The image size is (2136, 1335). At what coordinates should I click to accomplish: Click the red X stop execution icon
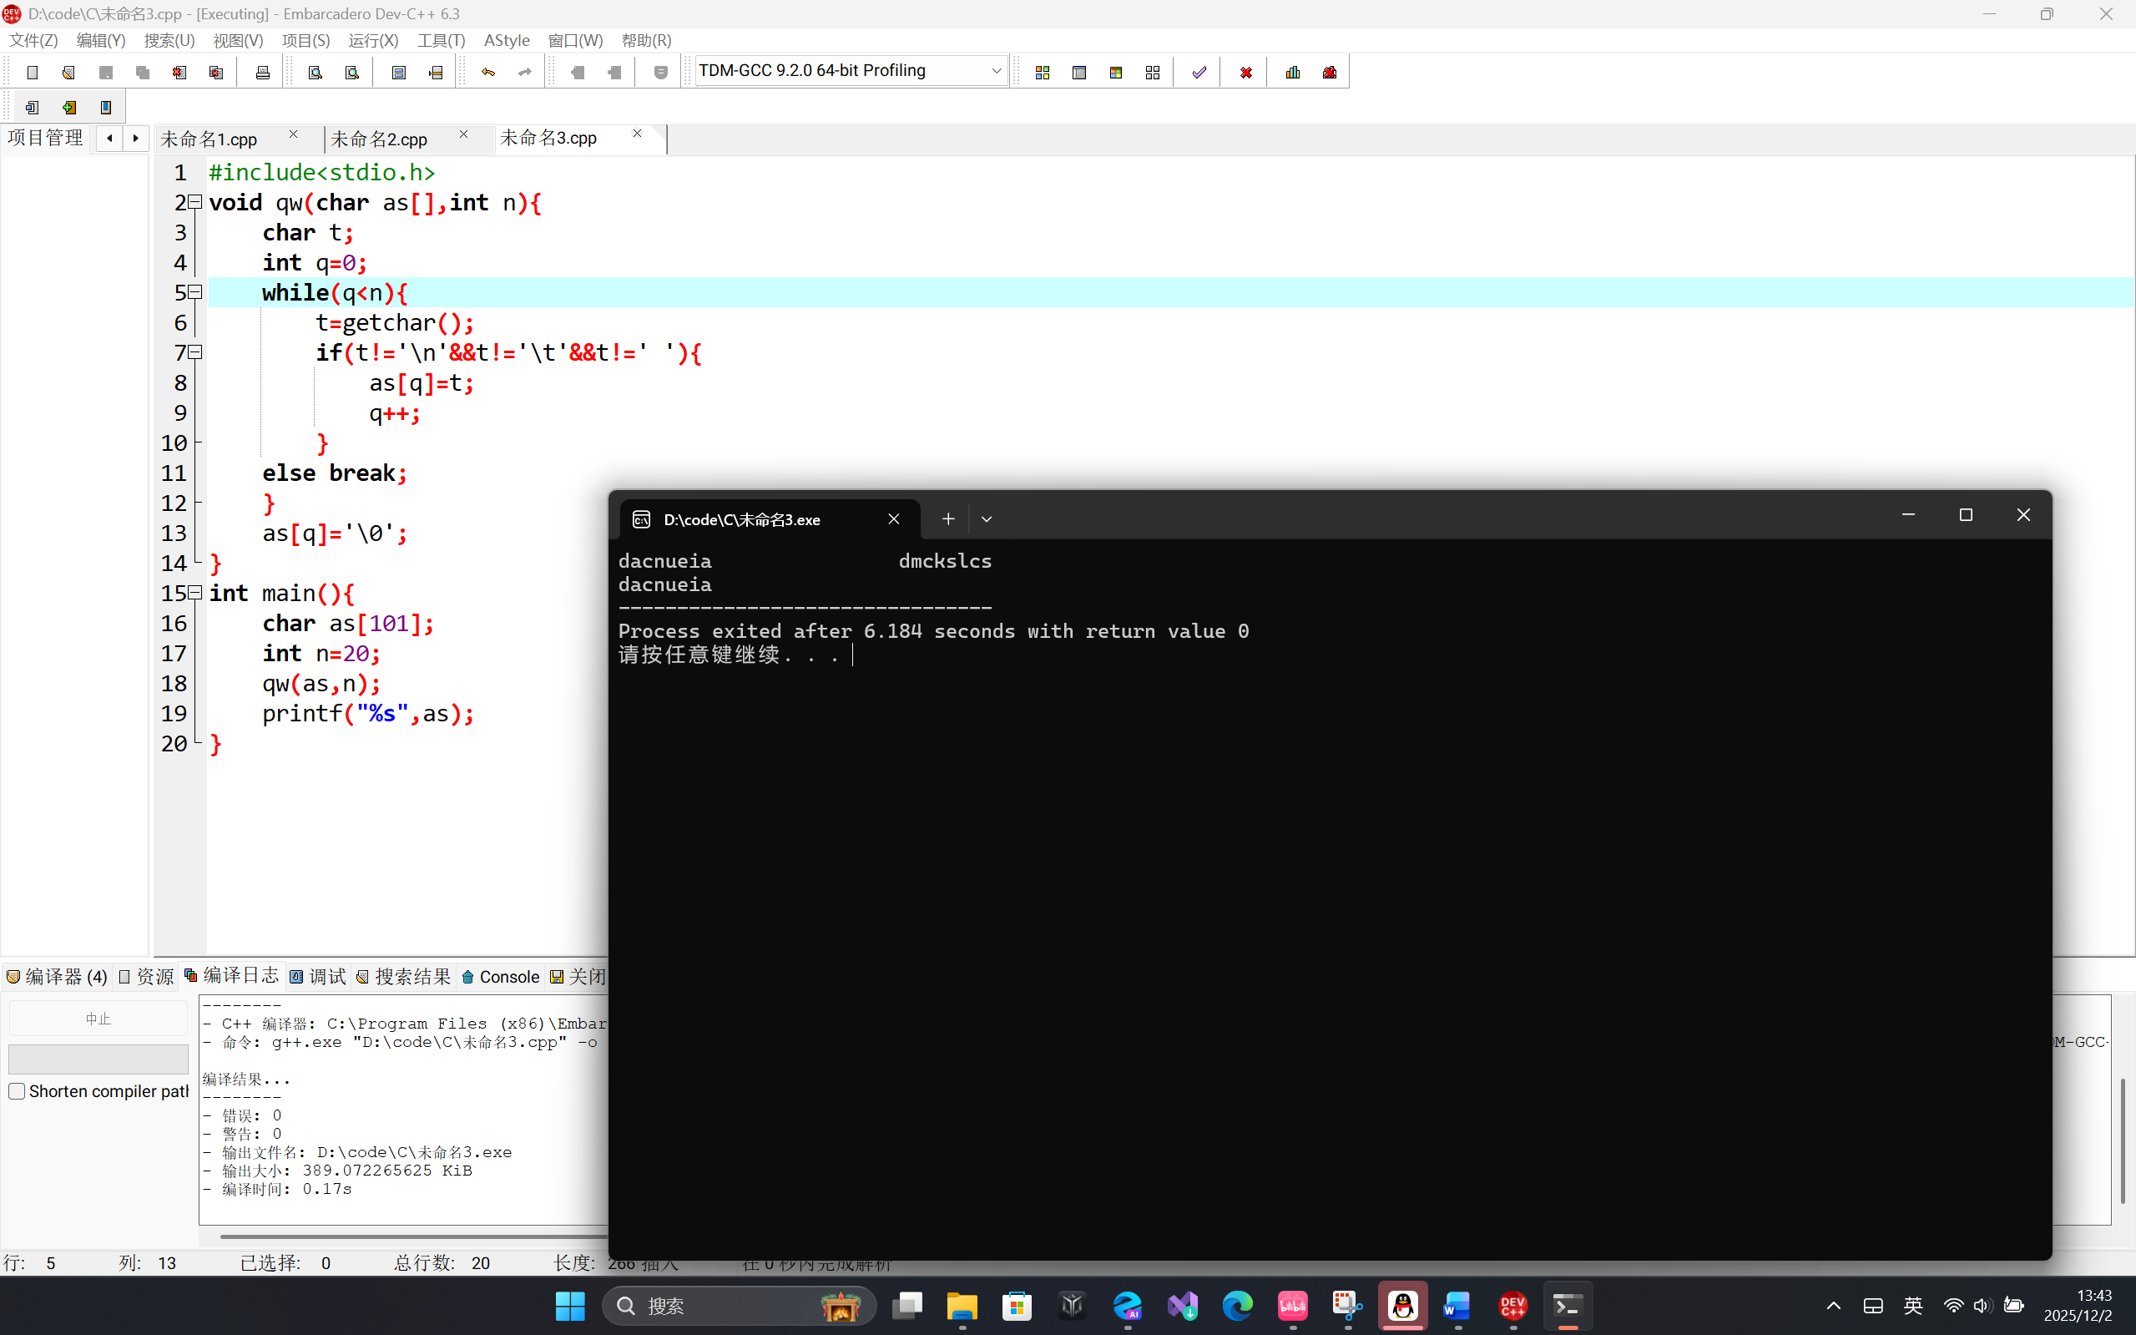(x=1245, y=73)
